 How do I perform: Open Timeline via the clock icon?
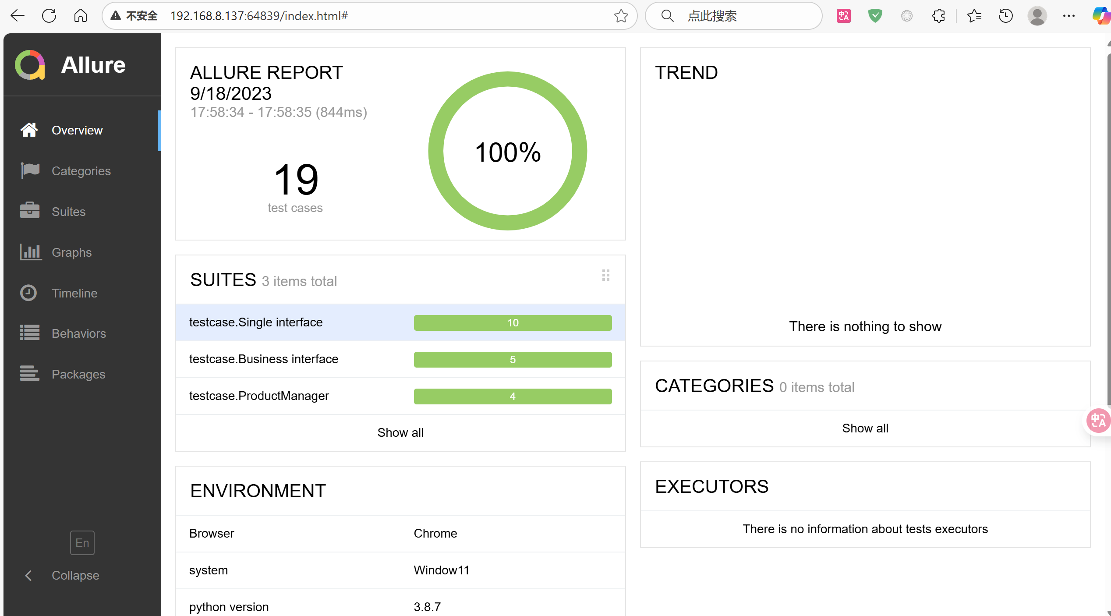click(x=29, y=293)
